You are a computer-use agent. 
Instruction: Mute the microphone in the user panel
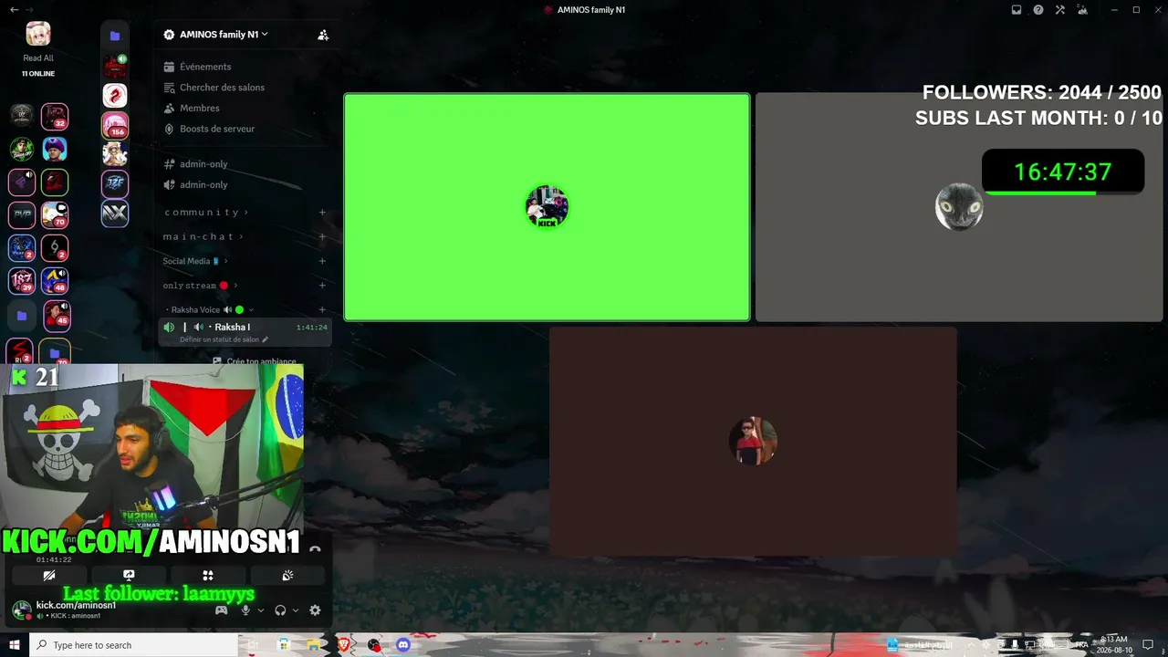tap(245, 610)
